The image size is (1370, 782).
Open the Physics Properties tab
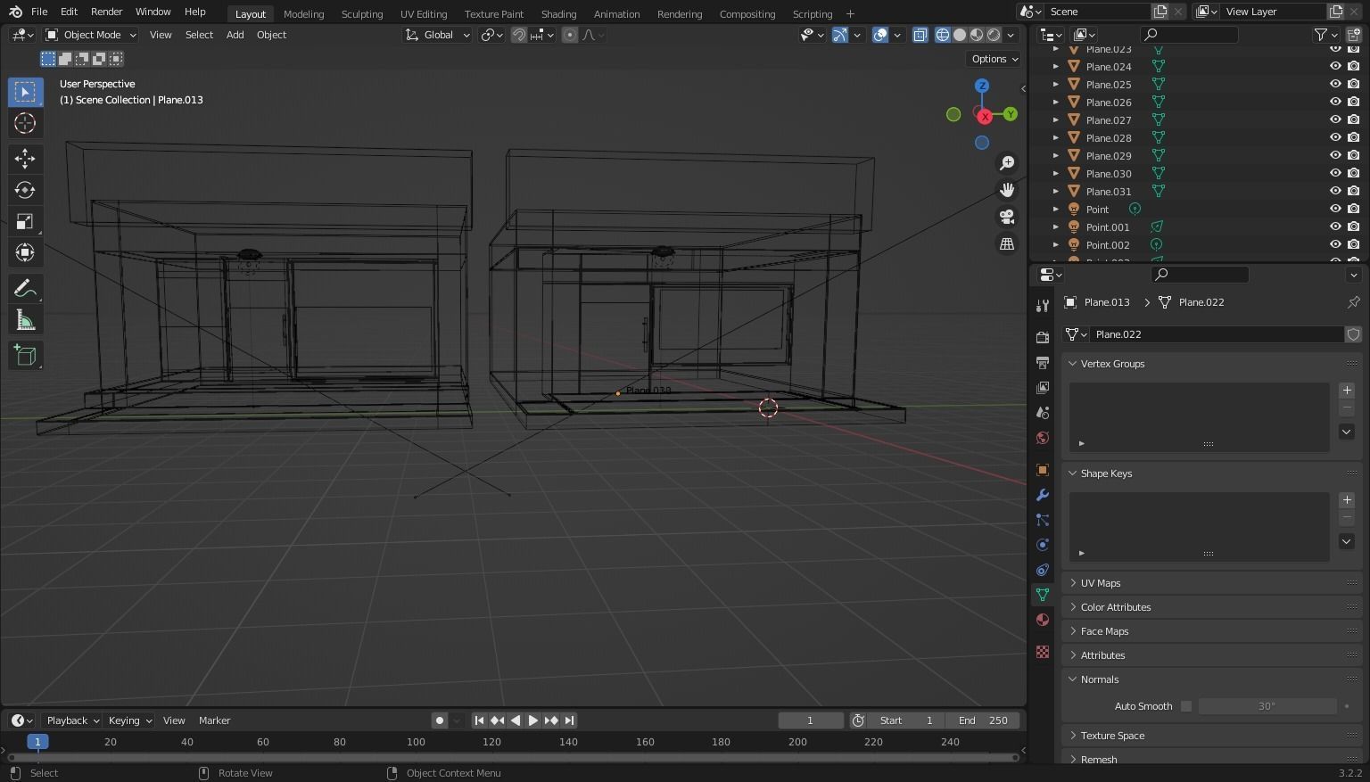point(1042,545)
